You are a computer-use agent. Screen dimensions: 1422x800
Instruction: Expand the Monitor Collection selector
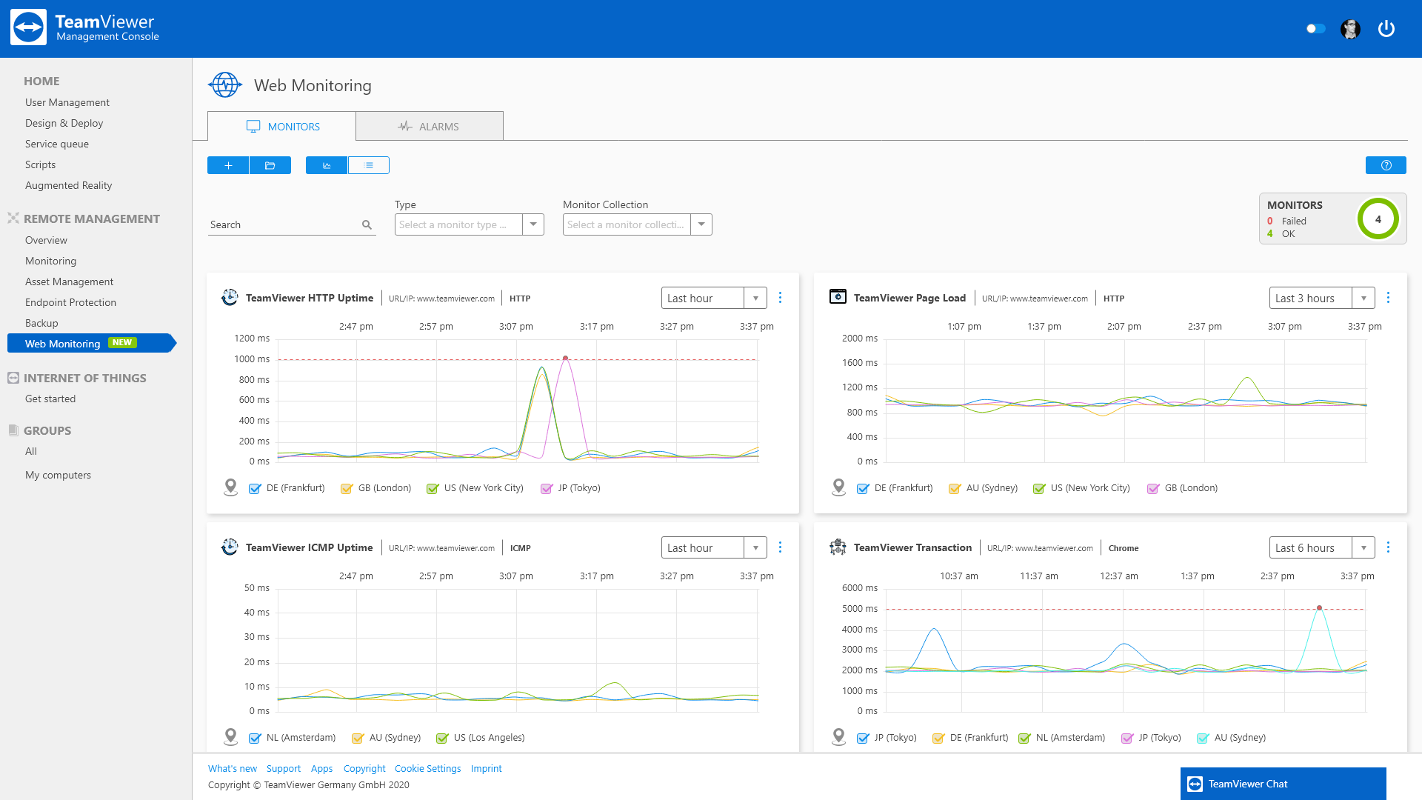pos(701,224)
